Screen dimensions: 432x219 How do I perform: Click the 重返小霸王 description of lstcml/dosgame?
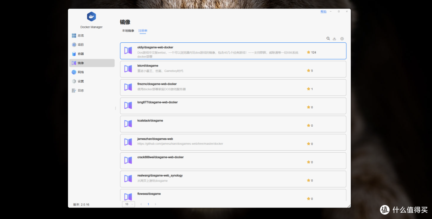point(160,71)
